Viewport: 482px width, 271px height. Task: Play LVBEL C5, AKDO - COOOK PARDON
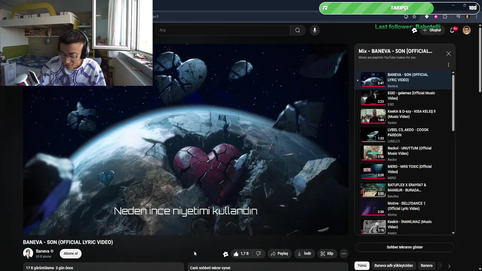pyautogui.click(x=403, y=135)
